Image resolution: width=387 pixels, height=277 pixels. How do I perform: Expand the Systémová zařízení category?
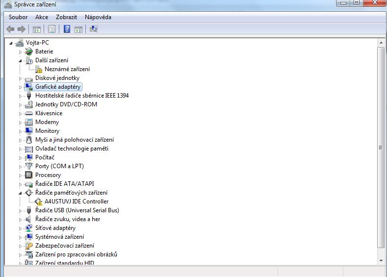20,237
